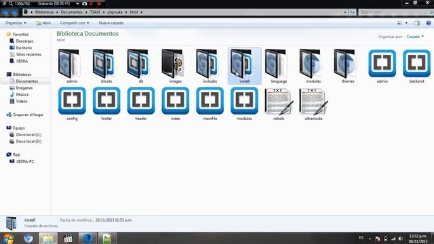The width and height of the screenshot is (434, 244).
Task: Select the themes folder
Action: point(345,64)
